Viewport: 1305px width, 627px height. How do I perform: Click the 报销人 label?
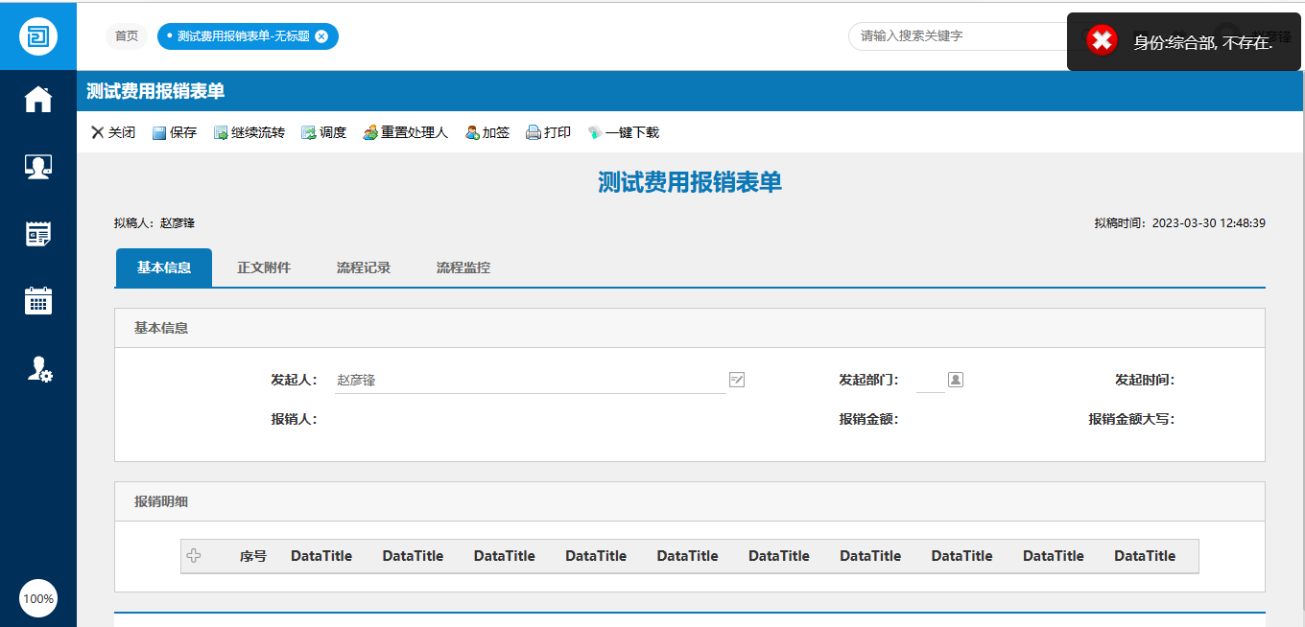(294, 419)
